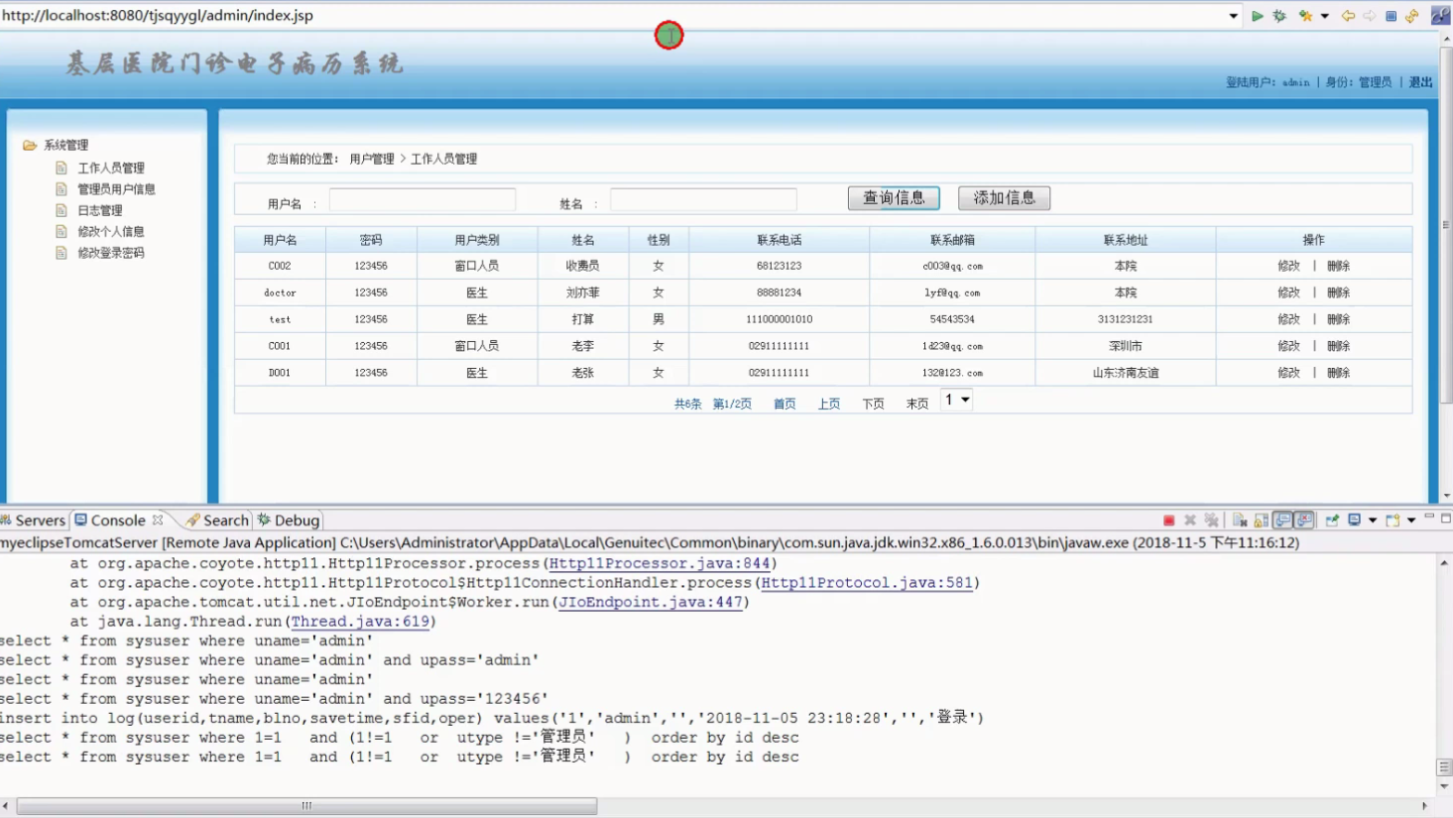Screen dimensions: 1453x818
Task: Open the URL address history dropdown
Action: click(1233, 16)
